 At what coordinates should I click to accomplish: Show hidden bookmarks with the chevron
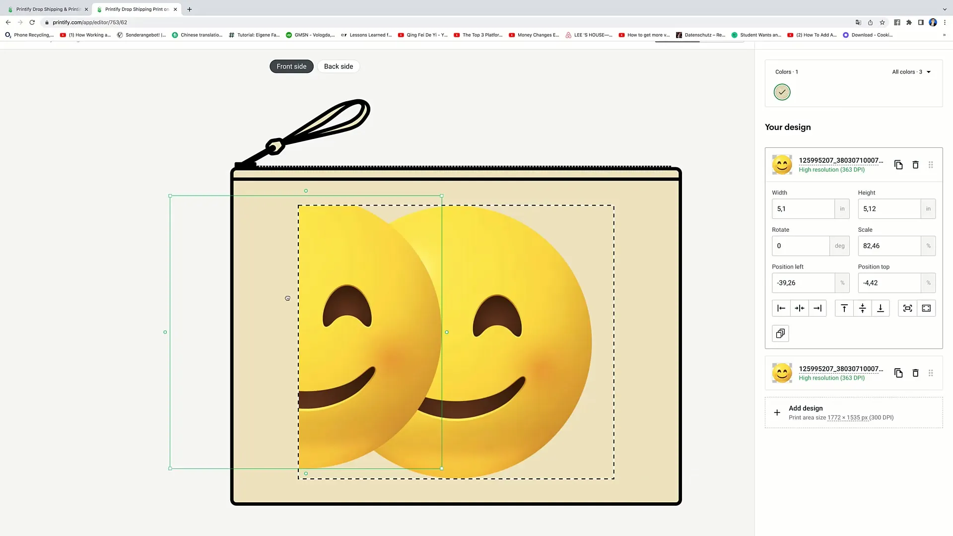tap(944, 35)
